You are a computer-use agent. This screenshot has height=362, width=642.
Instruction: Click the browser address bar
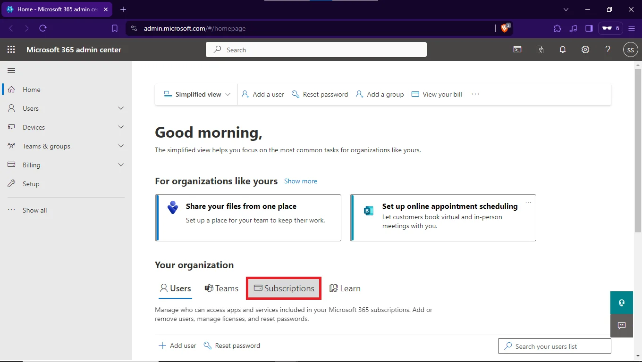(x=312, y=28)
